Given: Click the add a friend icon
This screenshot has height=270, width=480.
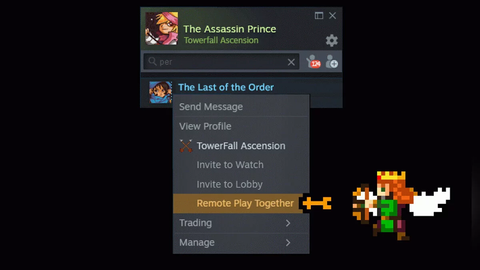Looking at the screenshot, I should (332, 62).
